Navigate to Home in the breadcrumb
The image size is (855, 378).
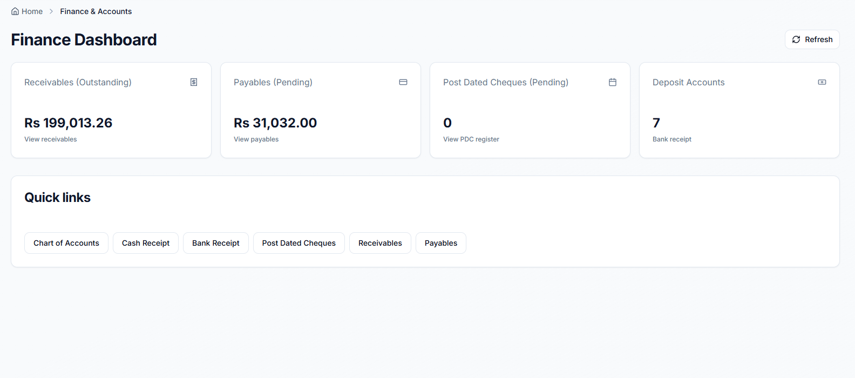[32, 11]
